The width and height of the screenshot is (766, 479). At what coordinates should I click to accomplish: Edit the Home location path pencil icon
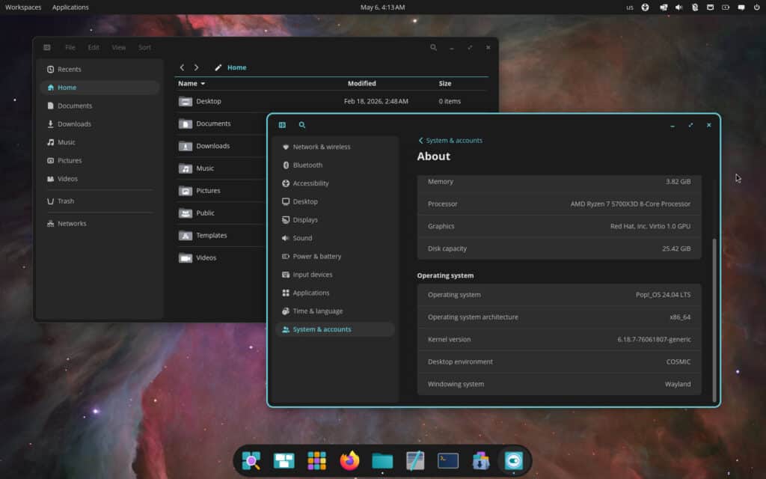[218, 67]
